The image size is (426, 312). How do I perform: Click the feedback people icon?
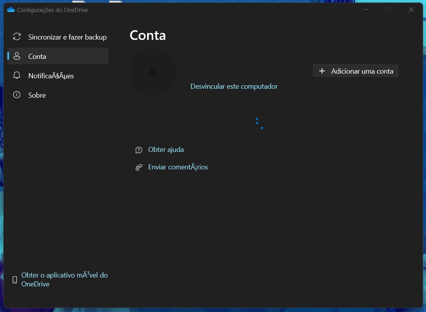point(139,167)
